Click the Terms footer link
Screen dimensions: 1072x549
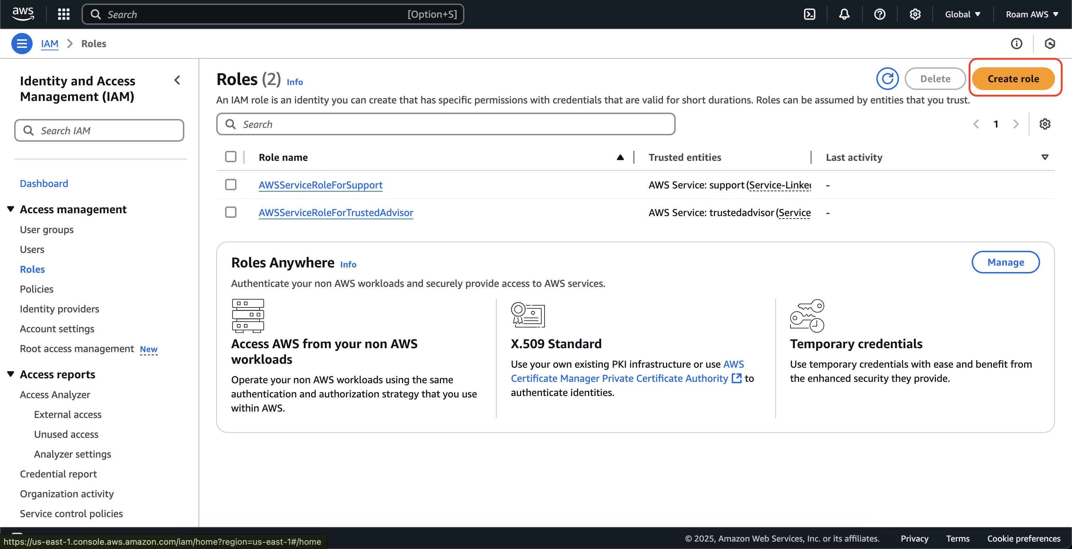tap(957, 538)
